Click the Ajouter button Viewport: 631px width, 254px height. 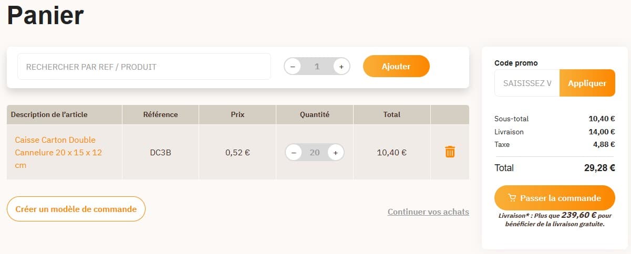[396, 67]
